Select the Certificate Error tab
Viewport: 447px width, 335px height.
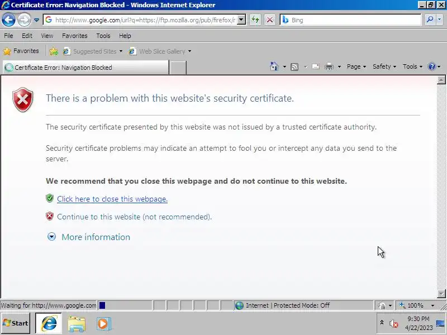pyautogui.click(x=85, y=68)
